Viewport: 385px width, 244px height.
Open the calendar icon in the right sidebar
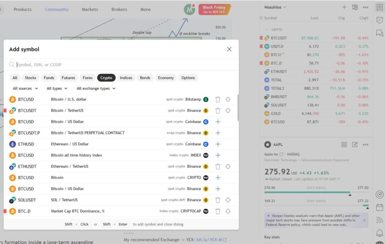pos(379,207)
